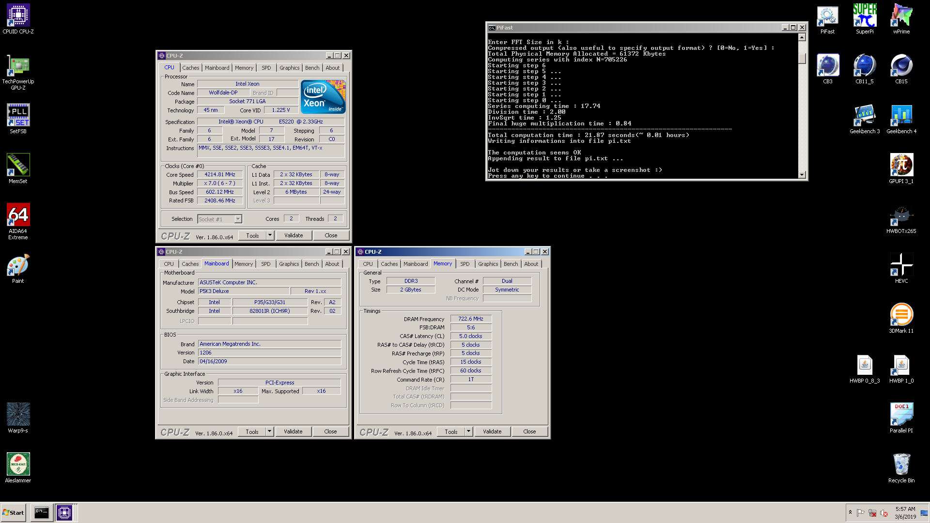Click the P5K3 Deluxe model field
This screenshot has height=523, width=930.
click(244, 291)
